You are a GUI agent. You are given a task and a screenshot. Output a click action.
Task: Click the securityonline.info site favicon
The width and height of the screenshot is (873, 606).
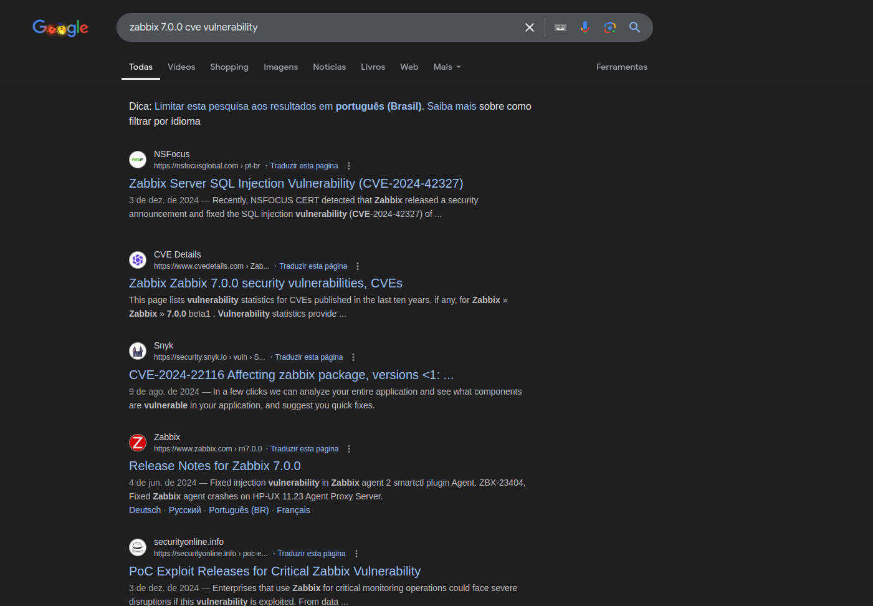tap(138, 547)
